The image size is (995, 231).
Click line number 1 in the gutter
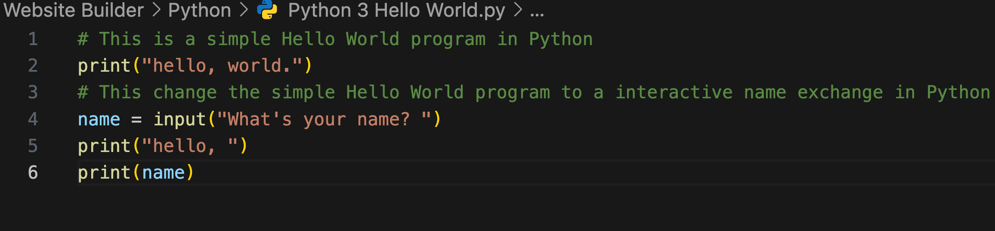33,39
